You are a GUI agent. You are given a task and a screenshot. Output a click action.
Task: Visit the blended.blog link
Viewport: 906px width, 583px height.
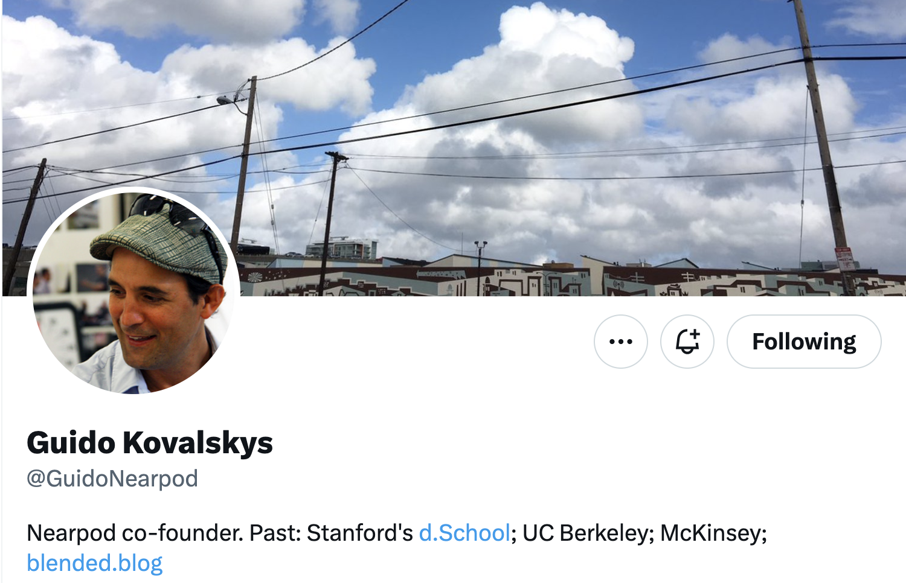(95, 563)
